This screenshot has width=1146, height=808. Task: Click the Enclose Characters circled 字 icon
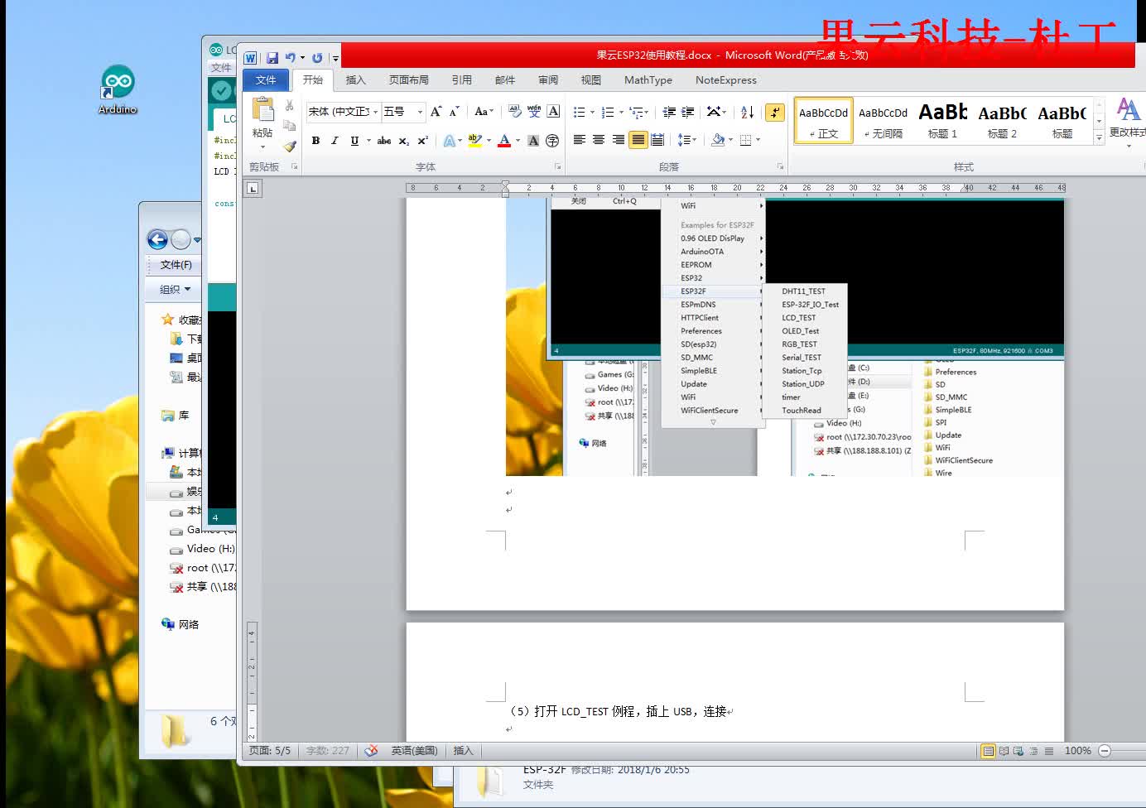(x=552, y=141)
